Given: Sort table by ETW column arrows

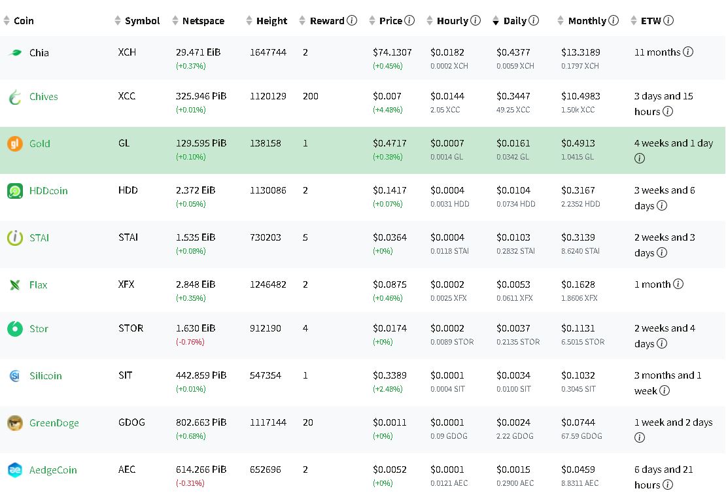Looking at the screenshot, I should click(x=634, y=21).
